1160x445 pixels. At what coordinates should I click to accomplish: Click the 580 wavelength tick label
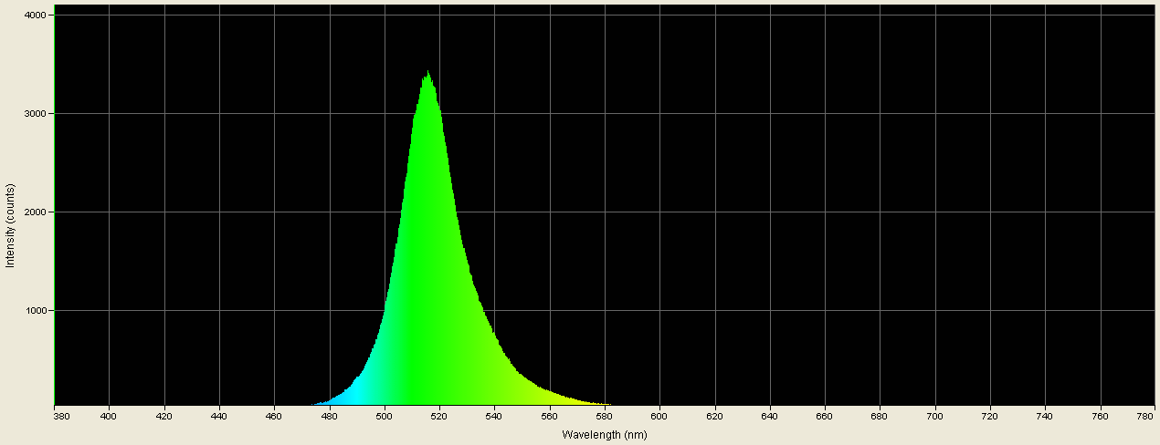pyautogui.click(x=605, y=416)
